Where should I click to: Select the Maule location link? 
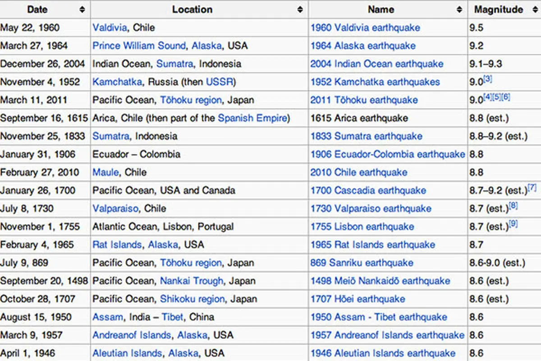(105, 172)
